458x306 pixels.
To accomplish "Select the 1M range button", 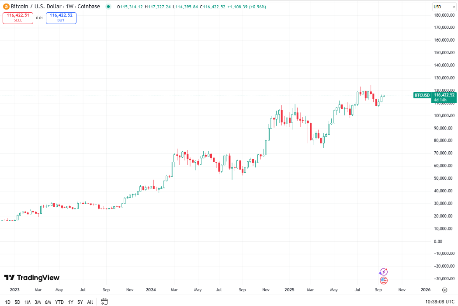I will point(27,302).
